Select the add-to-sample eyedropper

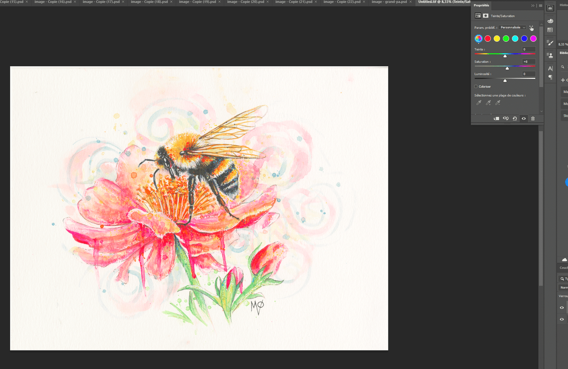pyautogui.click(x=488, y=103)
